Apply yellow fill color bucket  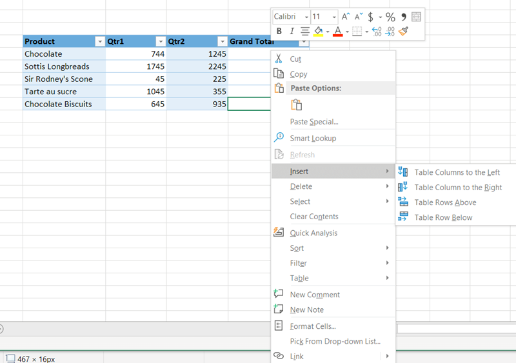(318, 31)
